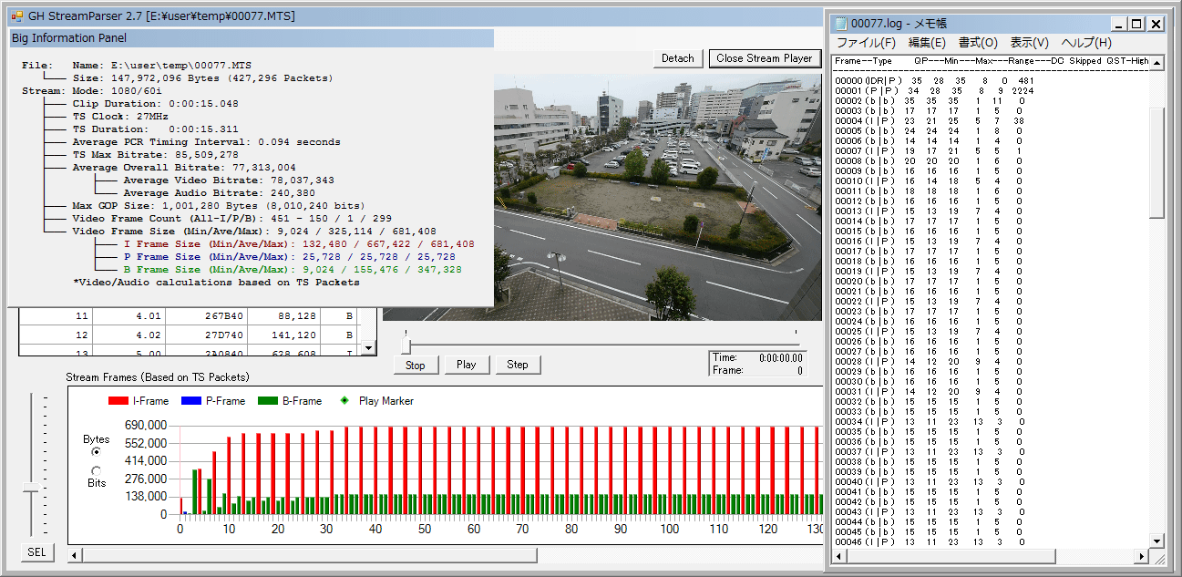
Task: Open the 表示(V) menu in Notepad
Action: pos(1029,43)
